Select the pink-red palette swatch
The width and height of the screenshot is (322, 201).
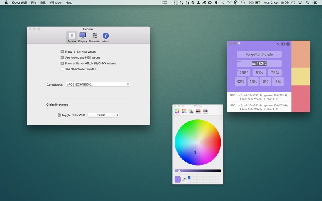tap(301, 98)
